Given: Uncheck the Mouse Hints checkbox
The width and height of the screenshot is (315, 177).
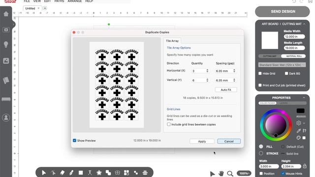Looking at the screenshot, I should click(283, 174).
